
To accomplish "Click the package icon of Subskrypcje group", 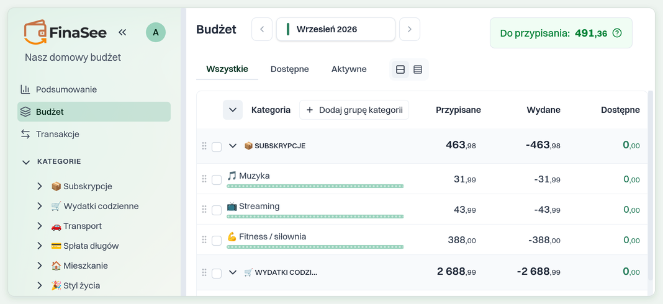I will (248, 146).
